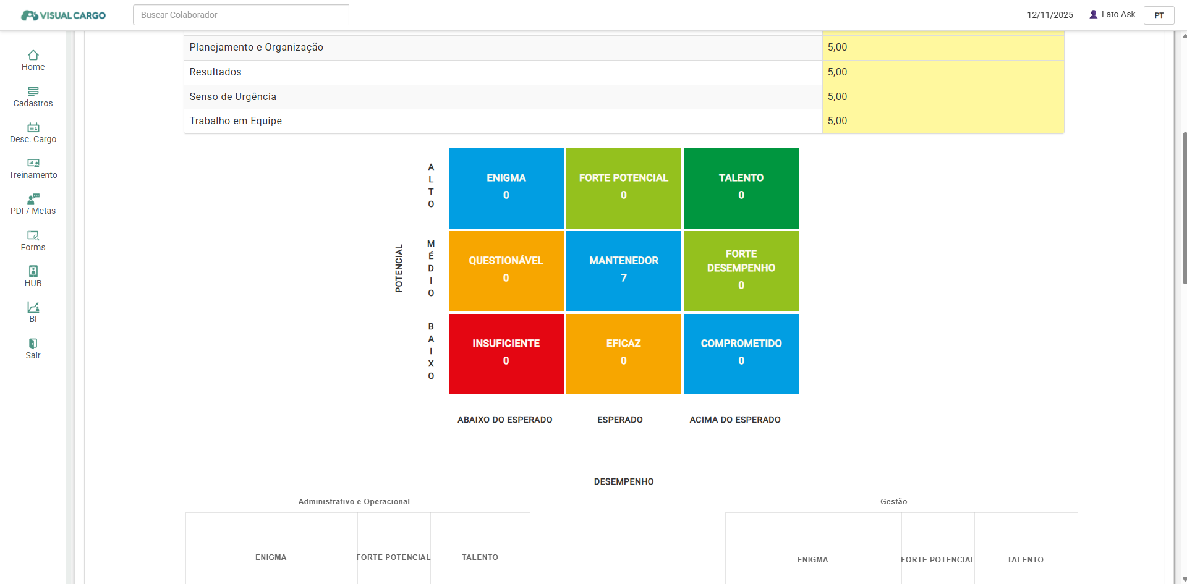Select the Enigma quadrant in main grid

pos(506,188)
